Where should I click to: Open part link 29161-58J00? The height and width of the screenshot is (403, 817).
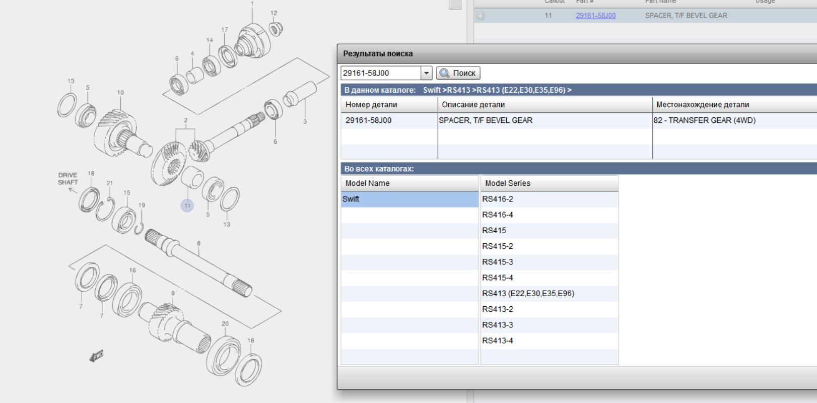[595, 16]
